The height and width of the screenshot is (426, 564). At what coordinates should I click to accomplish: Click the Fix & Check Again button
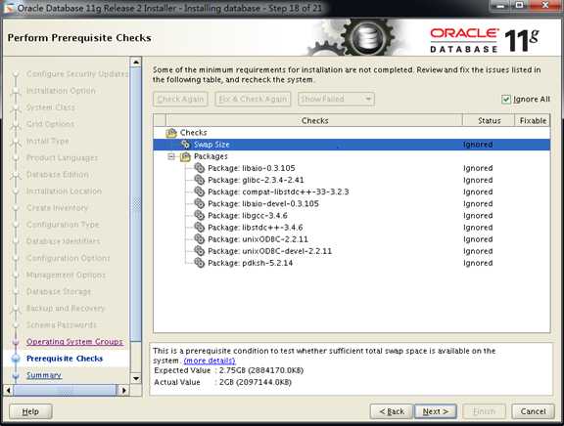(x=253, y=99)
